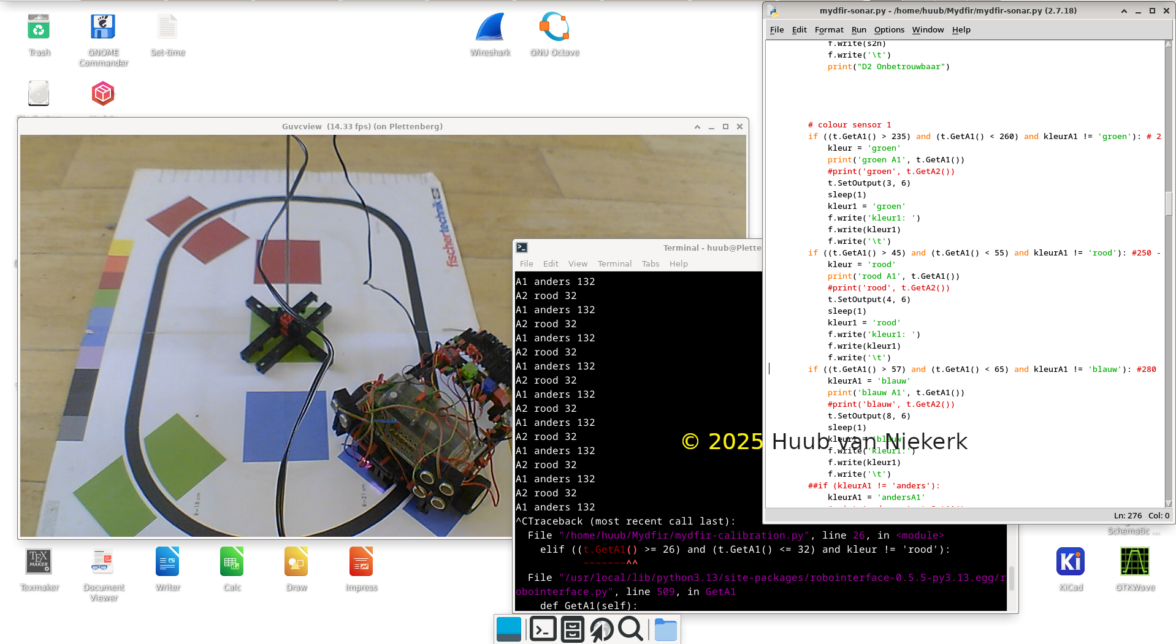Open web browser icon in the dock
Image resolution: width=1176 pixels, height=644 pixels.
click(x=601, y=629)
